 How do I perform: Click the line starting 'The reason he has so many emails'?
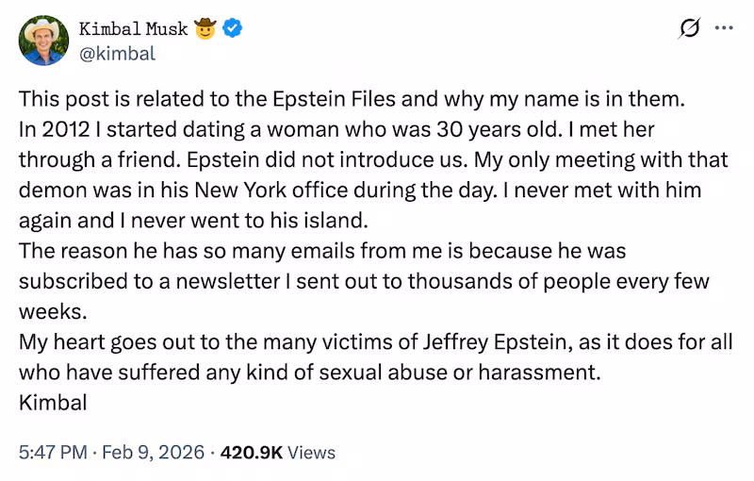(322, 251)
